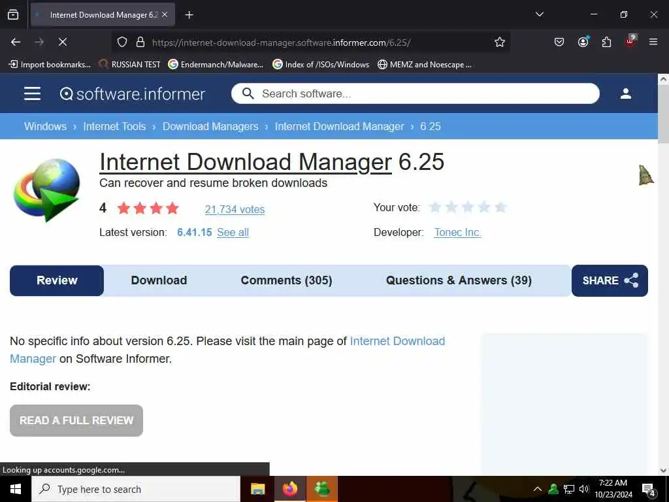The height and width of the screenshot is (502, 669).
Task: Open the taskbar clock and date
Action: point(613,489)
